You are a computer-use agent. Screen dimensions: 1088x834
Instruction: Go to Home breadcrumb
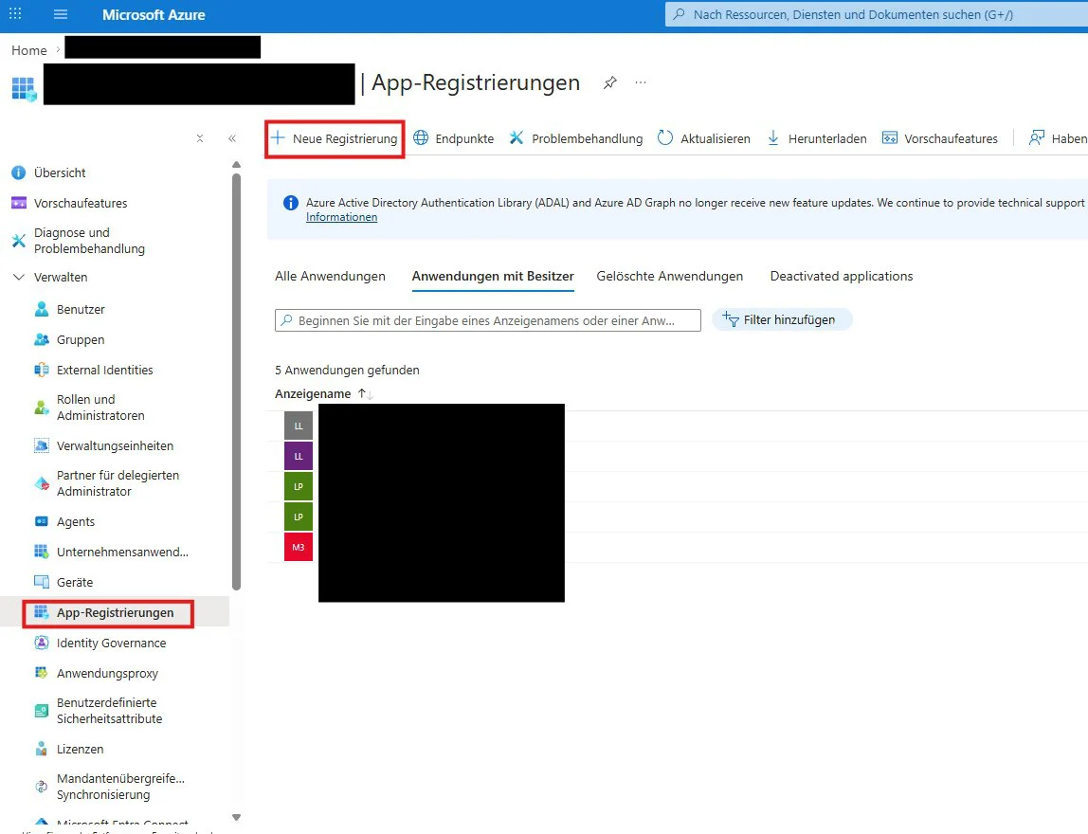click(29, 50)
